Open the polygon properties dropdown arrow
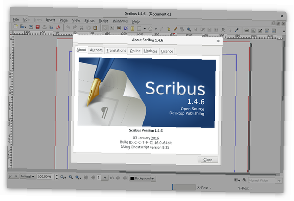294x201 pixels. [156, 29]
